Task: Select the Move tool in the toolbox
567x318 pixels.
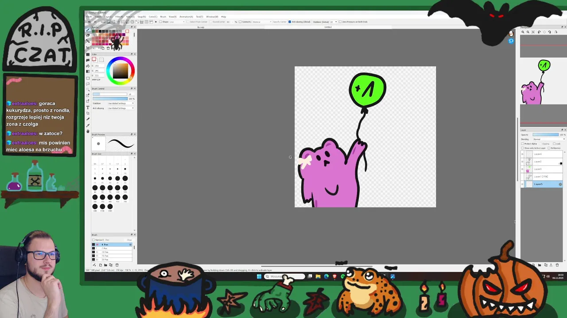Action: pyautogui.click(x=88, y=48)
